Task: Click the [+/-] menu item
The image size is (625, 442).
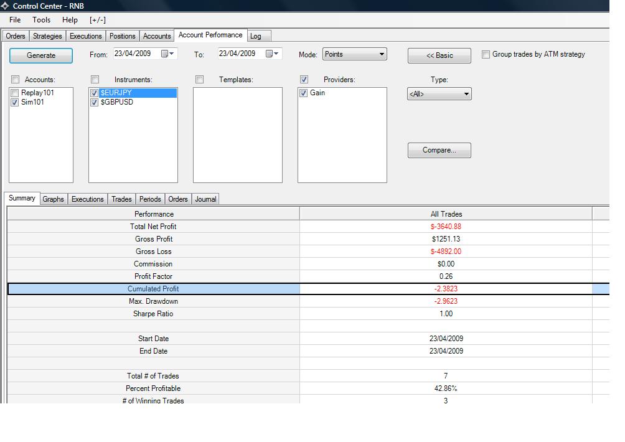Action: pyautogui.click(x=98, y=20)
